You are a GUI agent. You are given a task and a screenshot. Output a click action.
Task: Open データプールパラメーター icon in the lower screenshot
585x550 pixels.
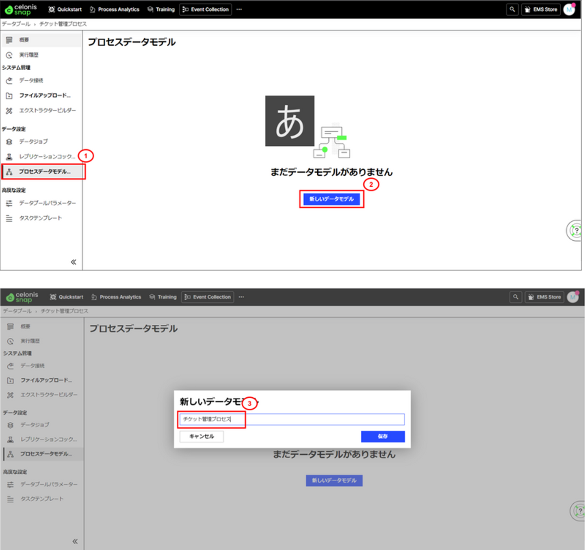coord(11,484)
